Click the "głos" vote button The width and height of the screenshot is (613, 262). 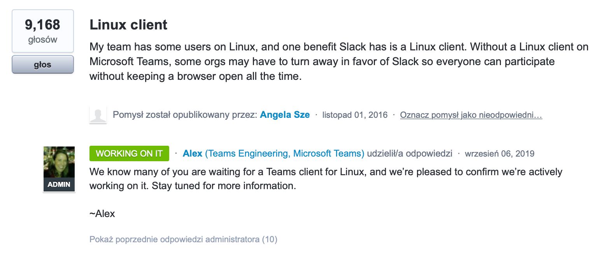[x=42, y=65]
